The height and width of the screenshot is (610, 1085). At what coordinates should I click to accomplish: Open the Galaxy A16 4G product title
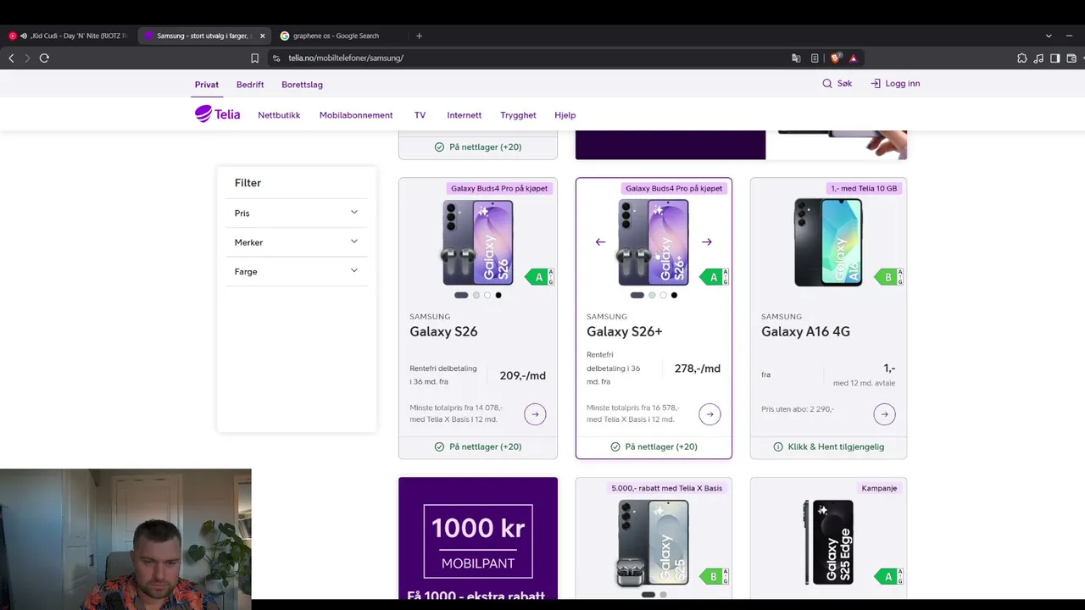[805, 331]
